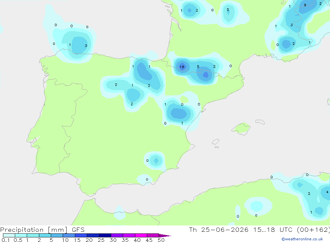Click the '15' precipitation value over the Pyrenees
Screen dimensions: 330x242
pos(182,67)
